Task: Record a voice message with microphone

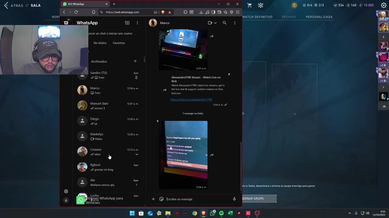Action: [234, 199]
